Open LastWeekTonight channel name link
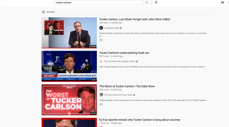The height and width of the screenshot is (127, 229). click(x=112, y=28)
